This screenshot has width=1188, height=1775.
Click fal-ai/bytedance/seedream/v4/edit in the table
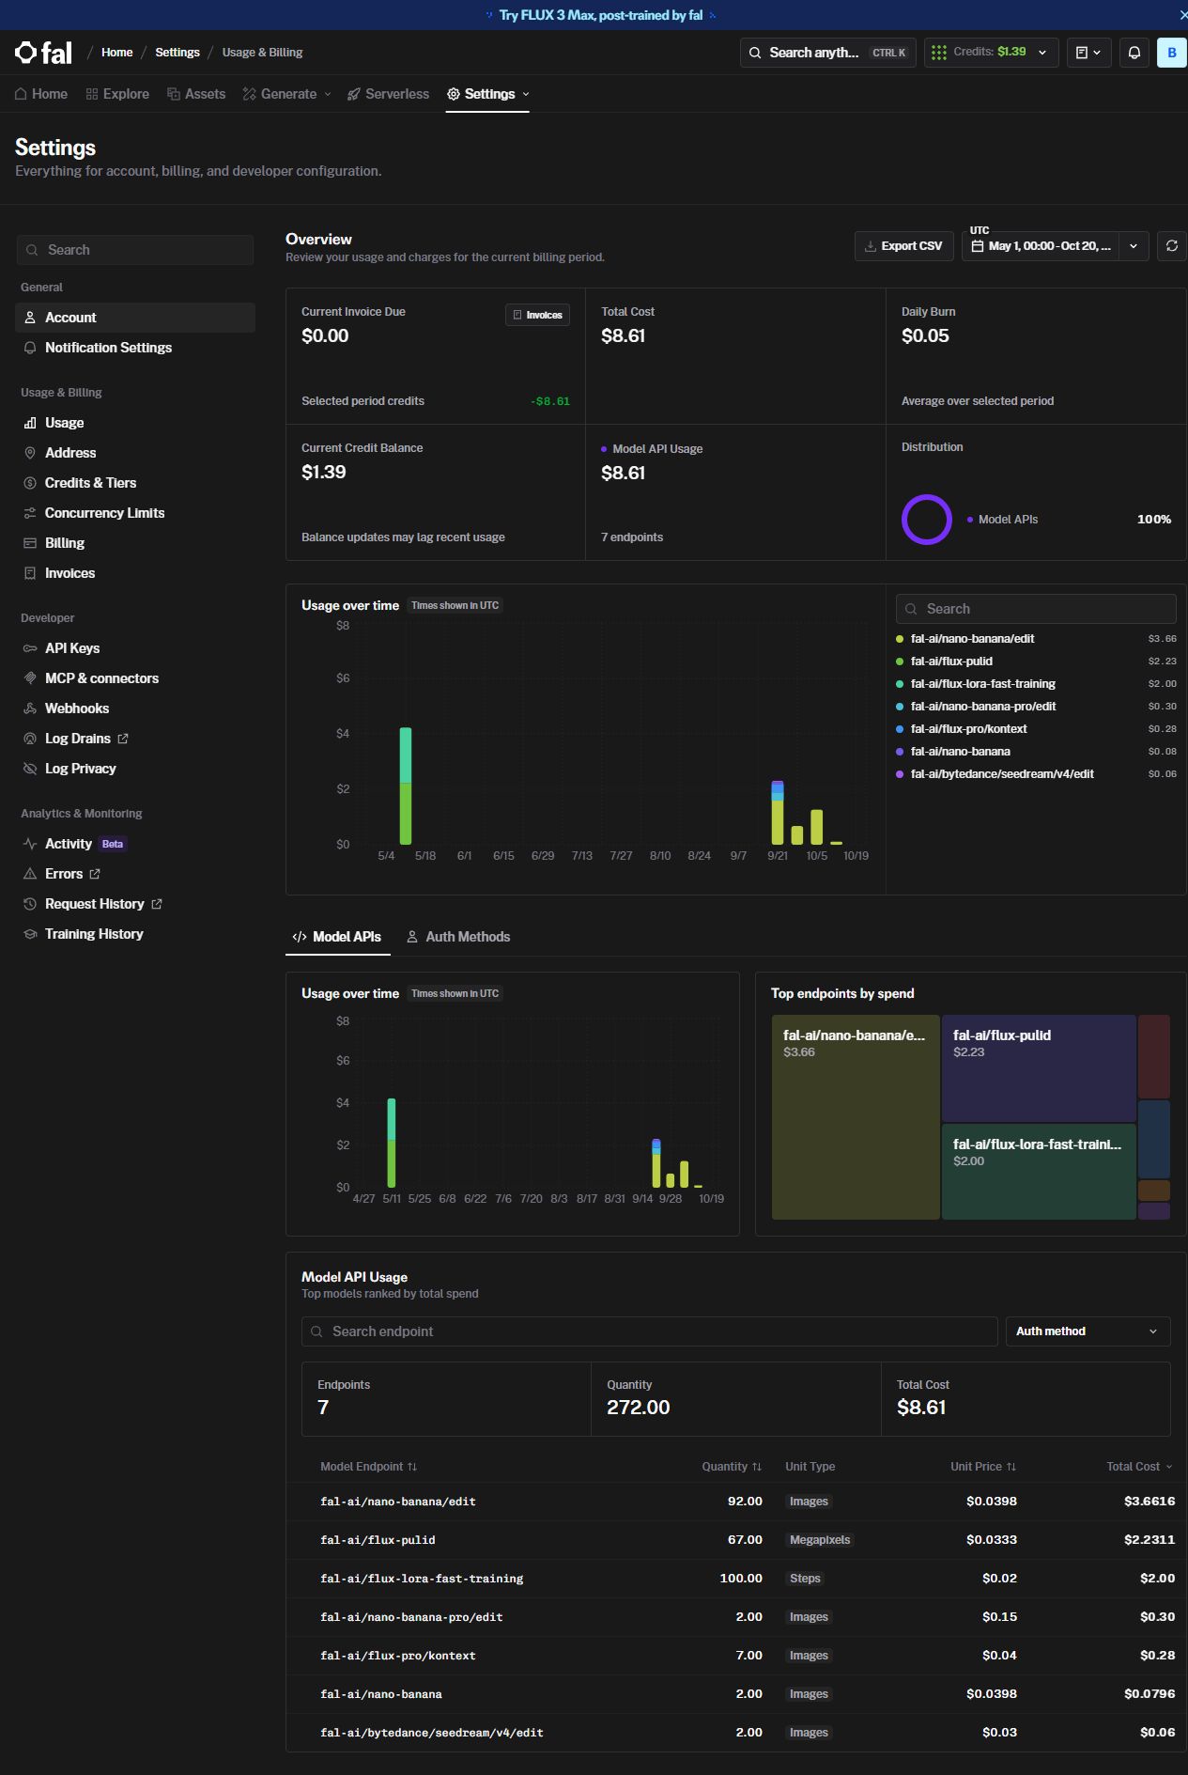click(432, 1733)
